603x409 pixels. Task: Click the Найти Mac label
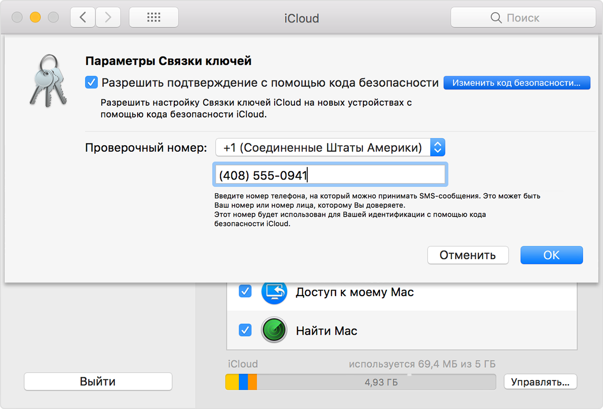pyautogui.click(x=326, y=330)
